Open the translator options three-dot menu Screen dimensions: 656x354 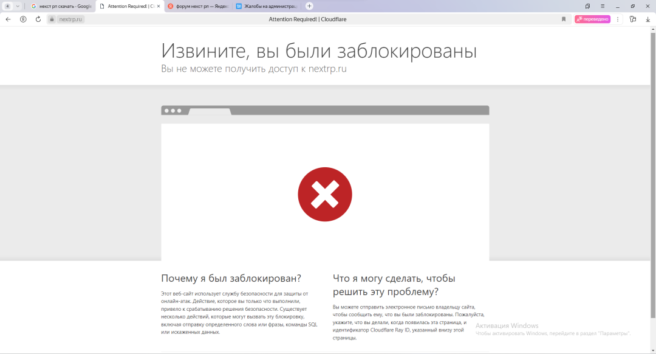618,19
